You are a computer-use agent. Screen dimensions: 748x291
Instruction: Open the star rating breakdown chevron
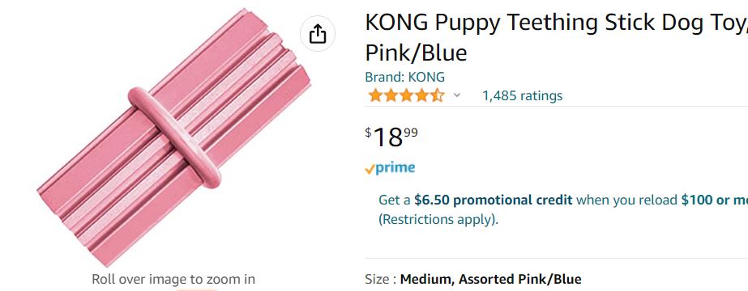click(457, 95)
